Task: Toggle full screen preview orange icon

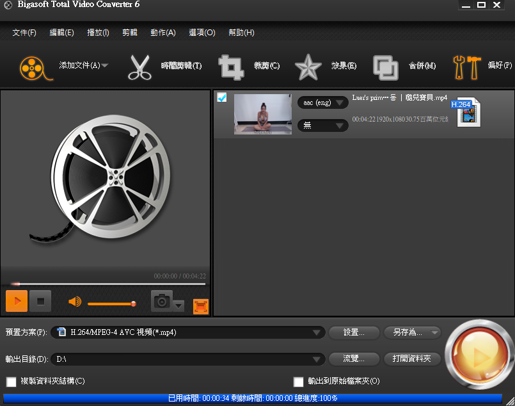Action: click(x=201, y=307)
